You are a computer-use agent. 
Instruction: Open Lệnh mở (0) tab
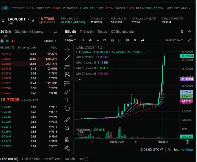pos(9,159)
